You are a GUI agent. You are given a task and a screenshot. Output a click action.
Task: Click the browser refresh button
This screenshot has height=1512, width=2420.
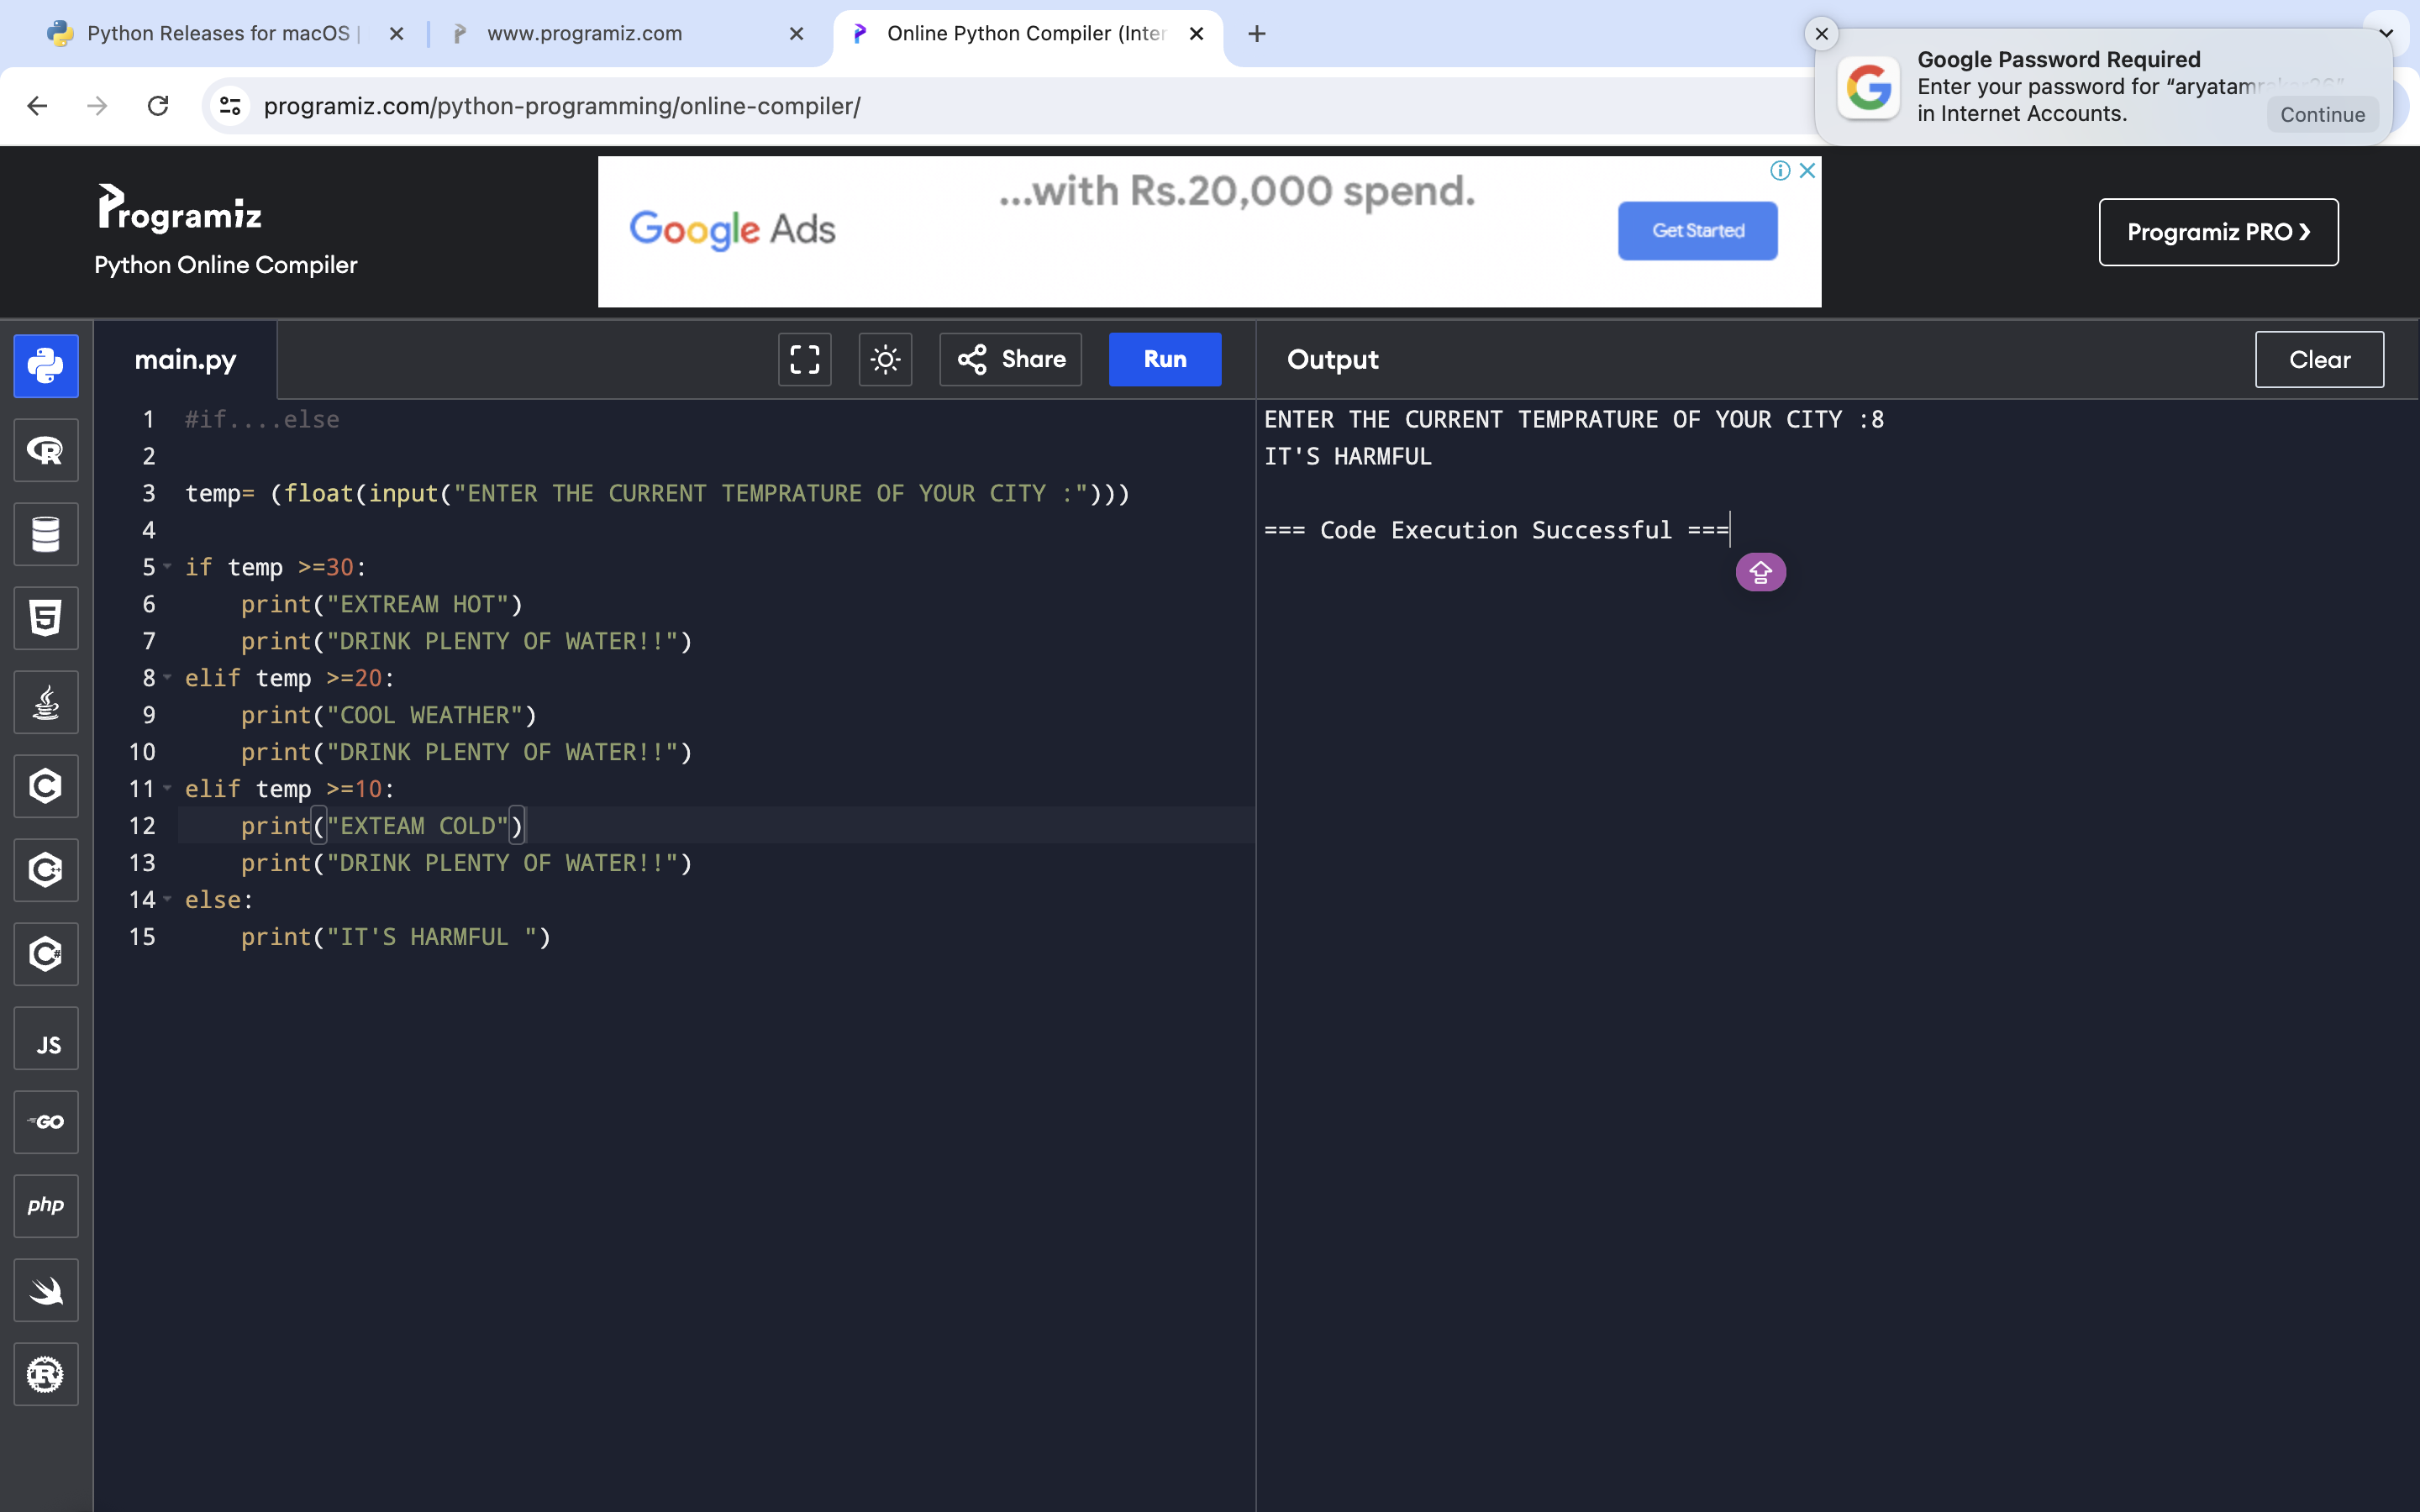159,106
